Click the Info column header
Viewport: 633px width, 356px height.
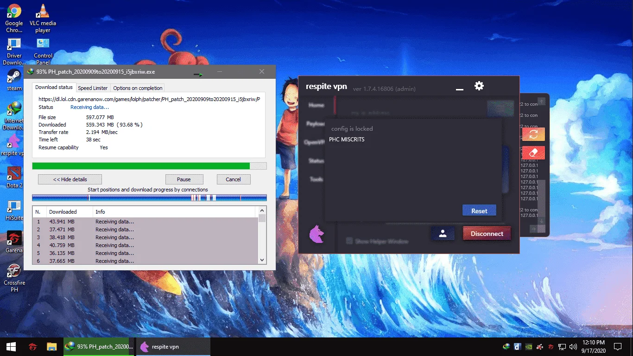click(x=174, y=212)
